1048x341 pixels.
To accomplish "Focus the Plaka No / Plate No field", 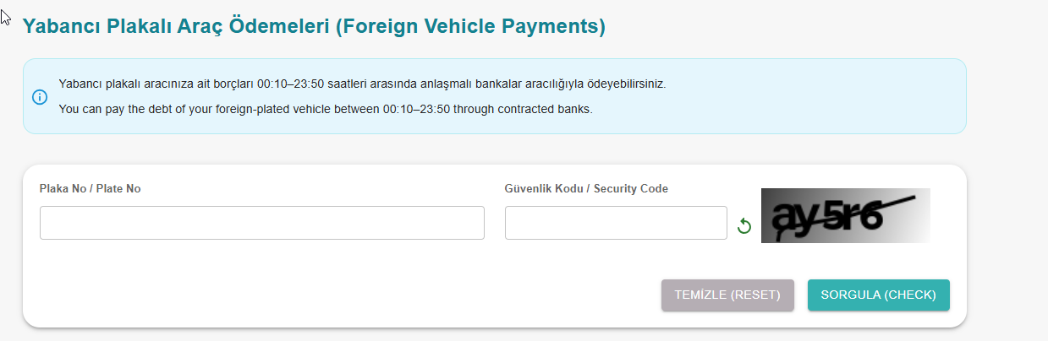I will (x=261, y=223).
